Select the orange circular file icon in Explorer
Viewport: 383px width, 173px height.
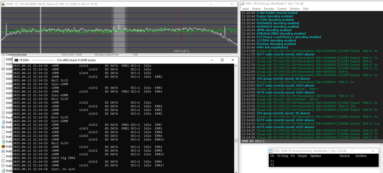coord(3,146)
